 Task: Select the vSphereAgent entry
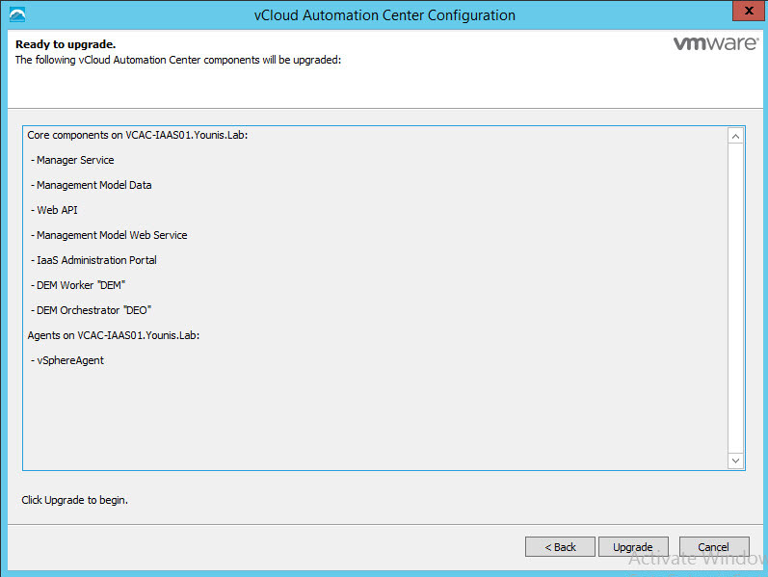click(x=67, y=360)
